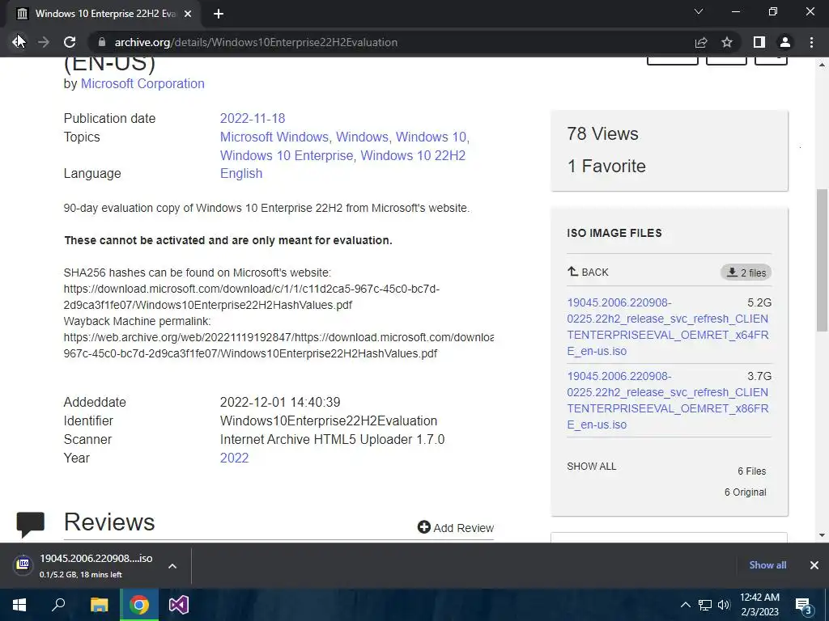
Task: Open the browser side panel icon
Action: [x=759, y=42]
